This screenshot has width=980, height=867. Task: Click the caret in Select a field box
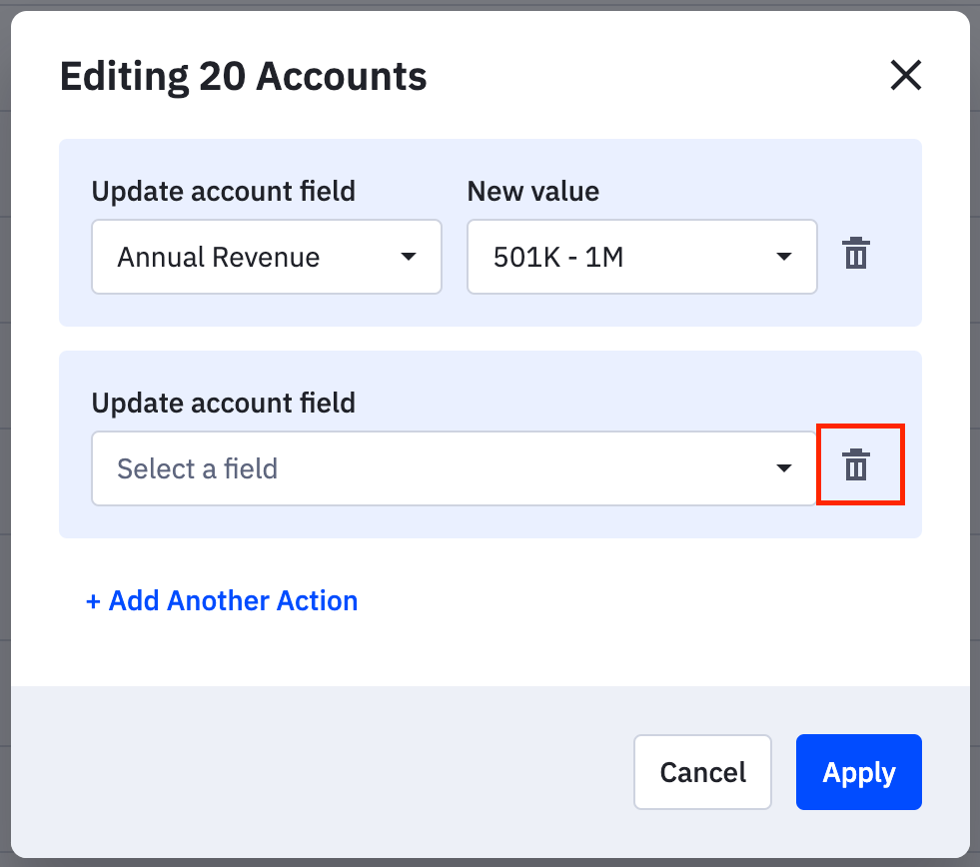pos(783,468)
